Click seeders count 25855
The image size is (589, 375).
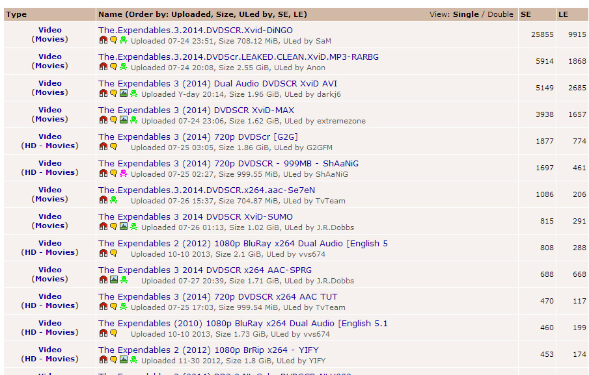coord(542,34)
